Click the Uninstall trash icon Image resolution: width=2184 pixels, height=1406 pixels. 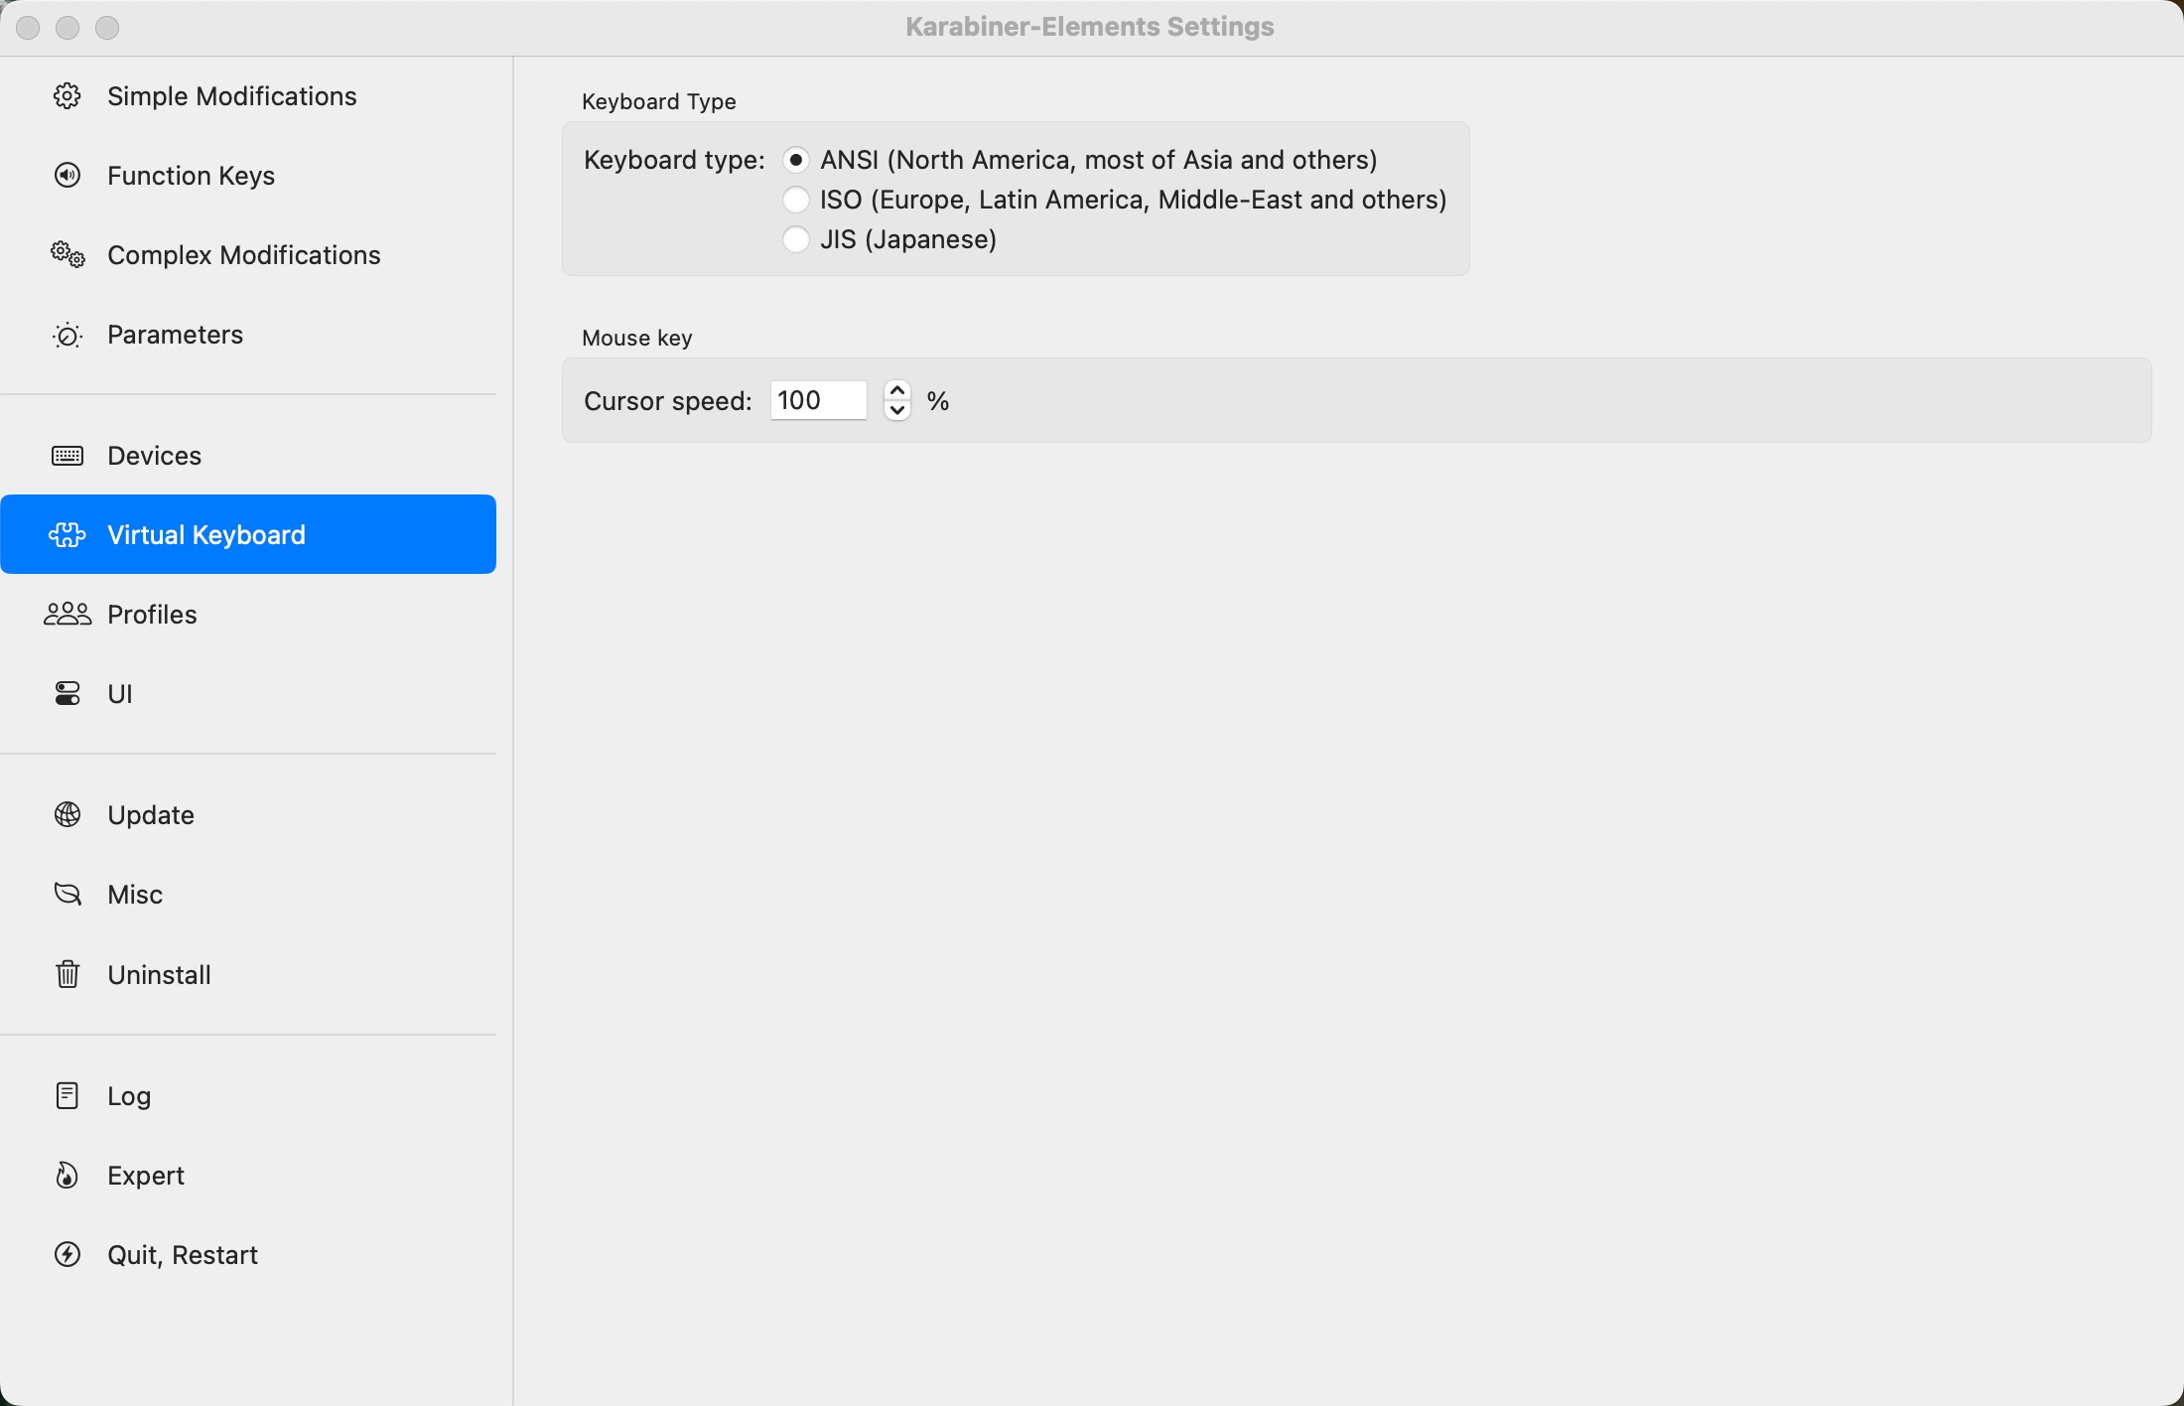[68, 974]
